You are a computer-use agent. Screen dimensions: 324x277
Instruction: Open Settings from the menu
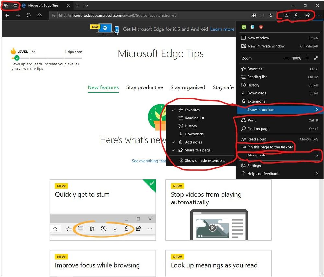point(280,166)
